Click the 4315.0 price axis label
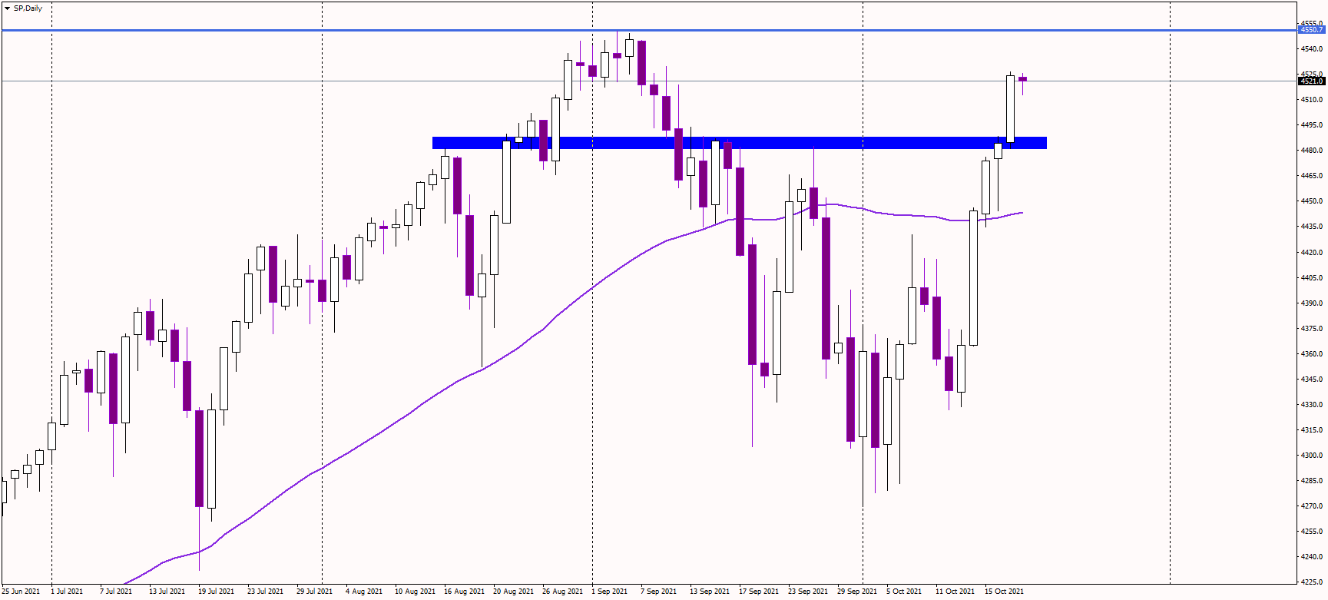The height and width of the screenshot is (600, 1328). (1312, 430)
